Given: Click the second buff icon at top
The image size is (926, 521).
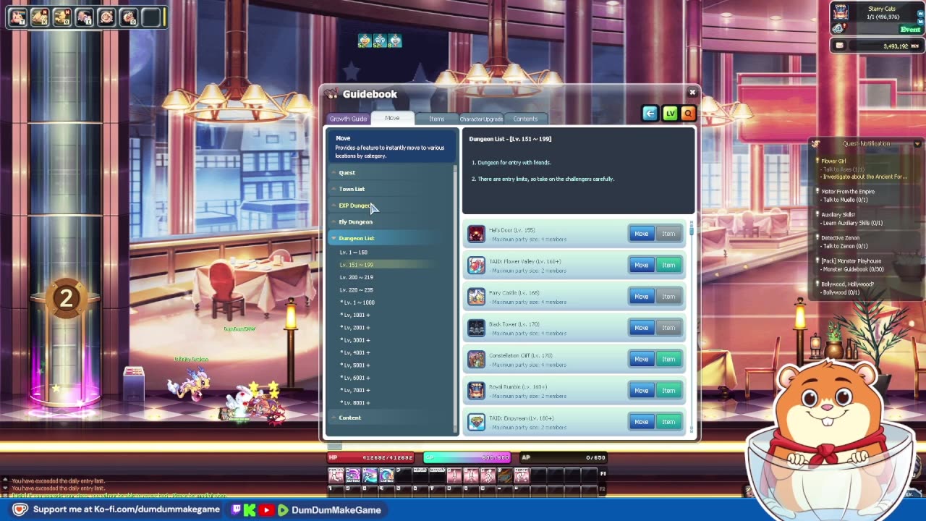Looking at the screenshot, I should (379, 41).
